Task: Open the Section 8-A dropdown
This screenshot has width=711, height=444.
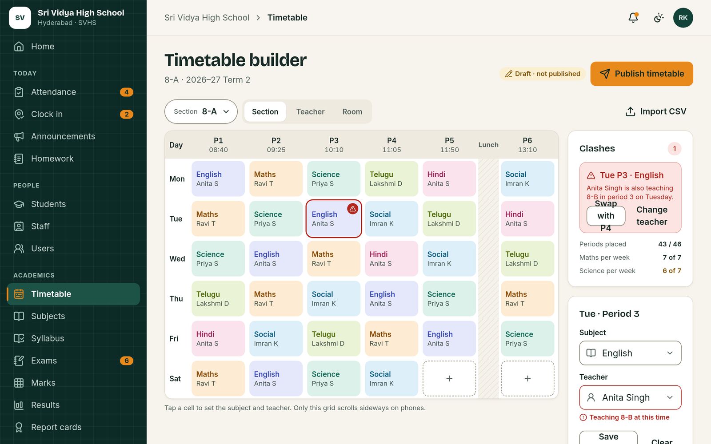Action: point(201,111)
